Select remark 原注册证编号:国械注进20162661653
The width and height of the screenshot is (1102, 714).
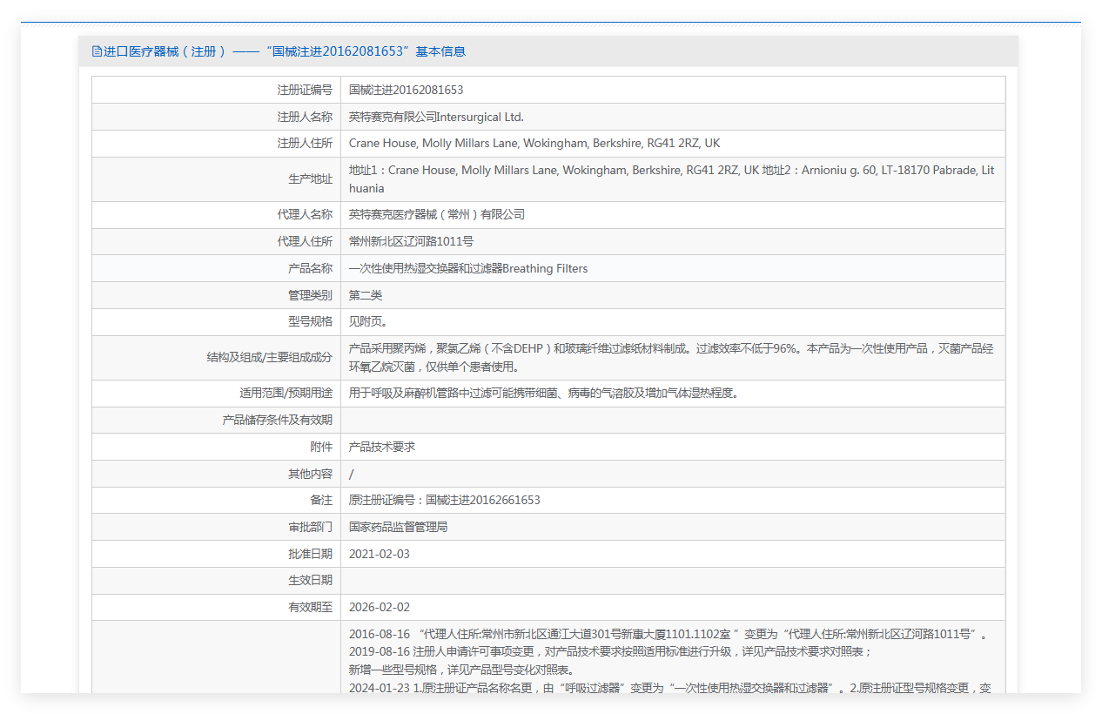click(445, 501)
